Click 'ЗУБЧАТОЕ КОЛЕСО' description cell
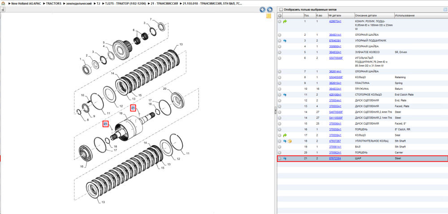 point(367,52)
